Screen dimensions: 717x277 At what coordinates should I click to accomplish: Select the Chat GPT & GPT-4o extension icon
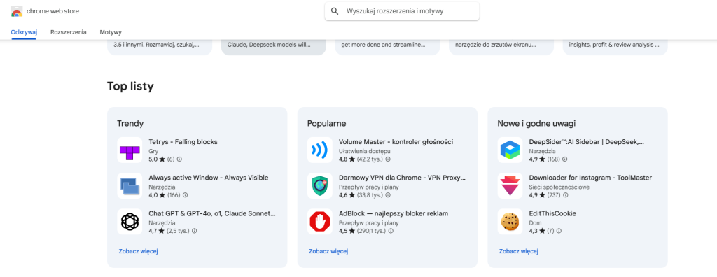pos(130,222)
